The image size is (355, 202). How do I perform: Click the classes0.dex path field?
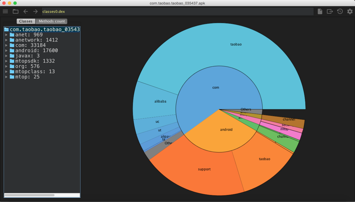178,11
